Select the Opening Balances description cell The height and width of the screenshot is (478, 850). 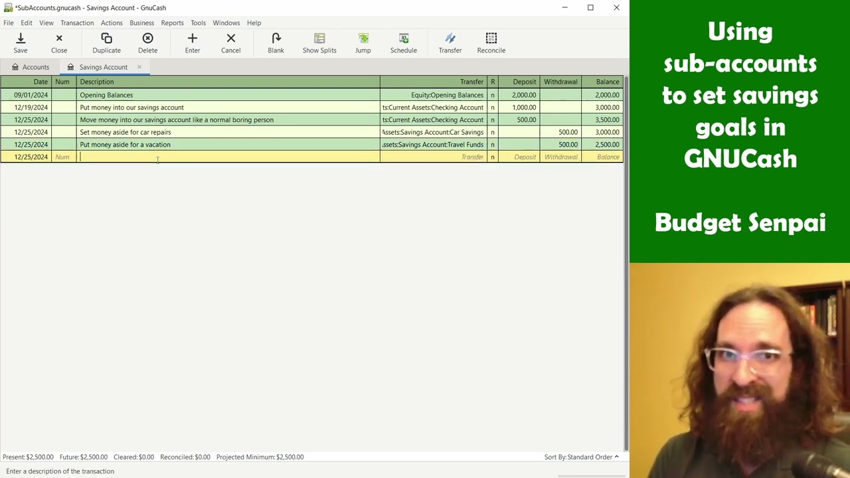pyautogui.click(x=228, y=95)
